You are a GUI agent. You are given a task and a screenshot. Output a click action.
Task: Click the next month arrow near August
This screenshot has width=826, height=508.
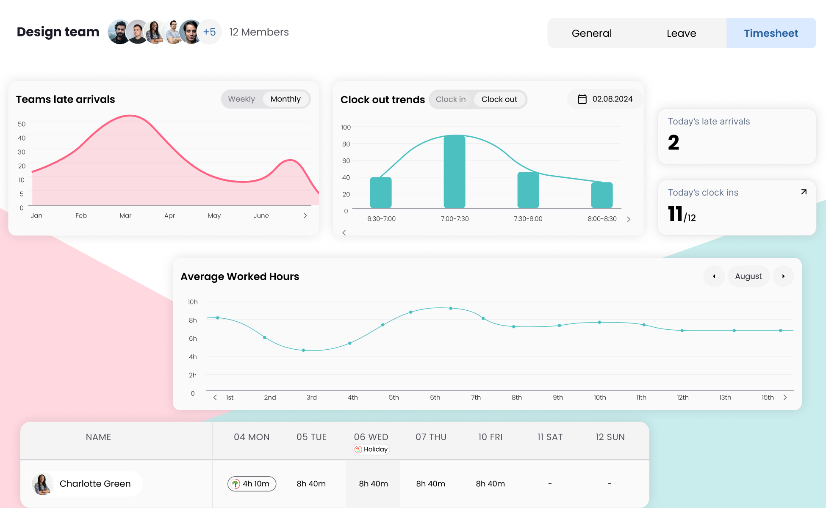click(x=783, y=276)
